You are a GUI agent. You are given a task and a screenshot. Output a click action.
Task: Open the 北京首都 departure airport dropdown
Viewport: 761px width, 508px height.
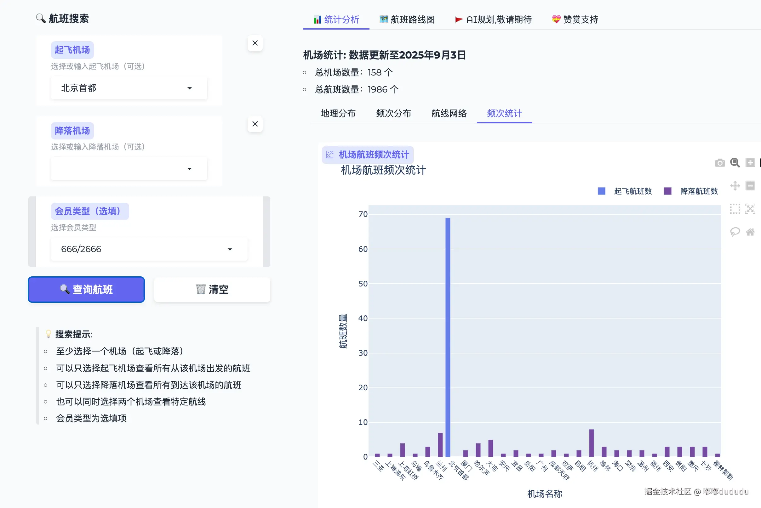click(129, 88)
